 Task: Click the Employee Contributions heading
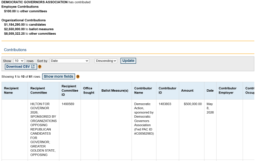coord(20,7)
